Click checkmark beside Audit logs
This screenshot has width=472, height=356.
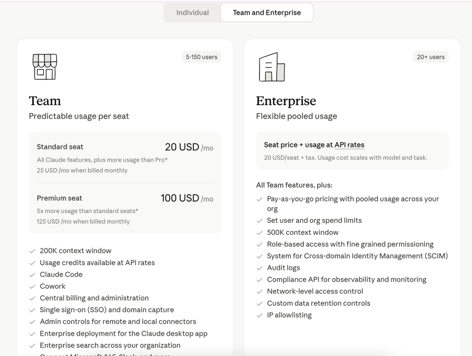(260, 268)
